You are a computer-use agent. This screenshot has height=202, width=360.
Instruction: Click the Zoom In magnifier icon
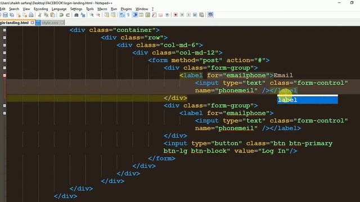92,15
